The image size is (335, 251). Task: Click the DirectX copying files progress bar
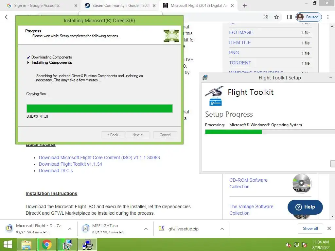(x=99, y=109)
